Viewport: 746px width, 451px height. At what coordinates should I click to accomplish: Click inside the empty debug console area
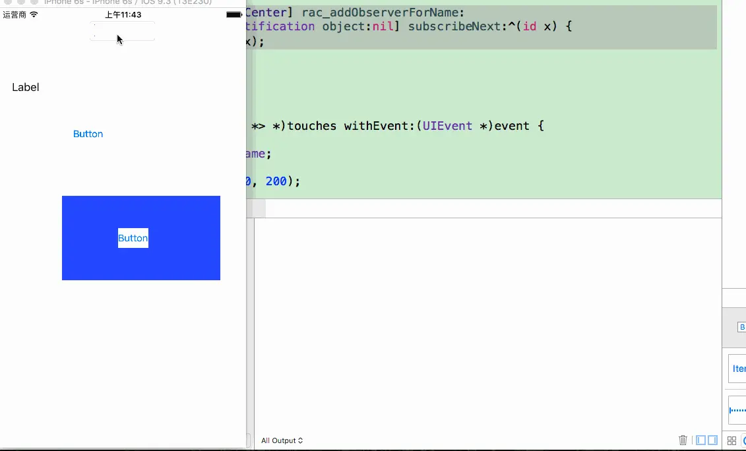(x=487, y=324)
